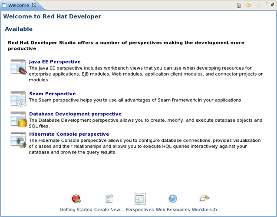Open the Java EE Perspective title link
This screenshot has width=277, height=217.
(x=55, y=62)
